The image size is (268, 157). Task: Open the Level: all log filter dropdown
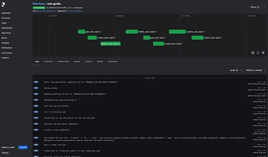pyautogui.click(x=235, y=70)
